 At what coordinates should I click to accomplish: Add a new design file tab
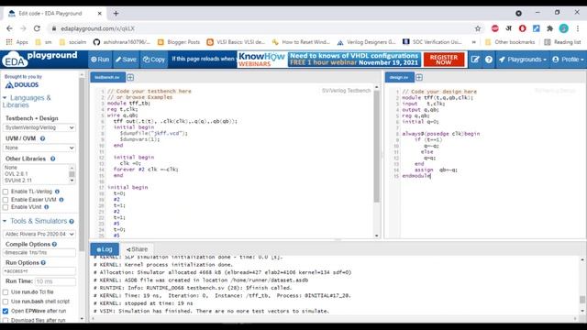pos(419,77)
